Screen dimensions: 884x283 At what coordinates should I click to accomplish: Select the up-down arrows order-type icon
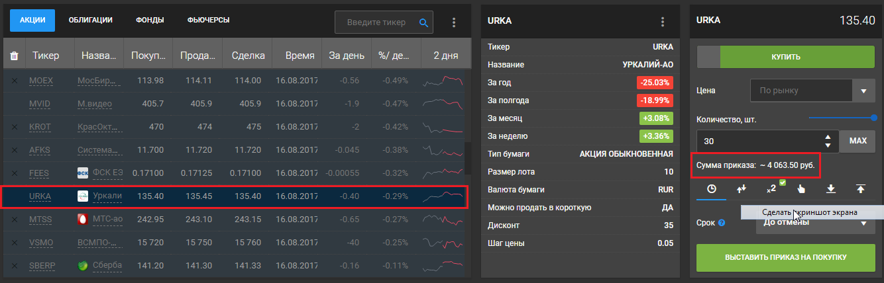click(x=742, y=189)
